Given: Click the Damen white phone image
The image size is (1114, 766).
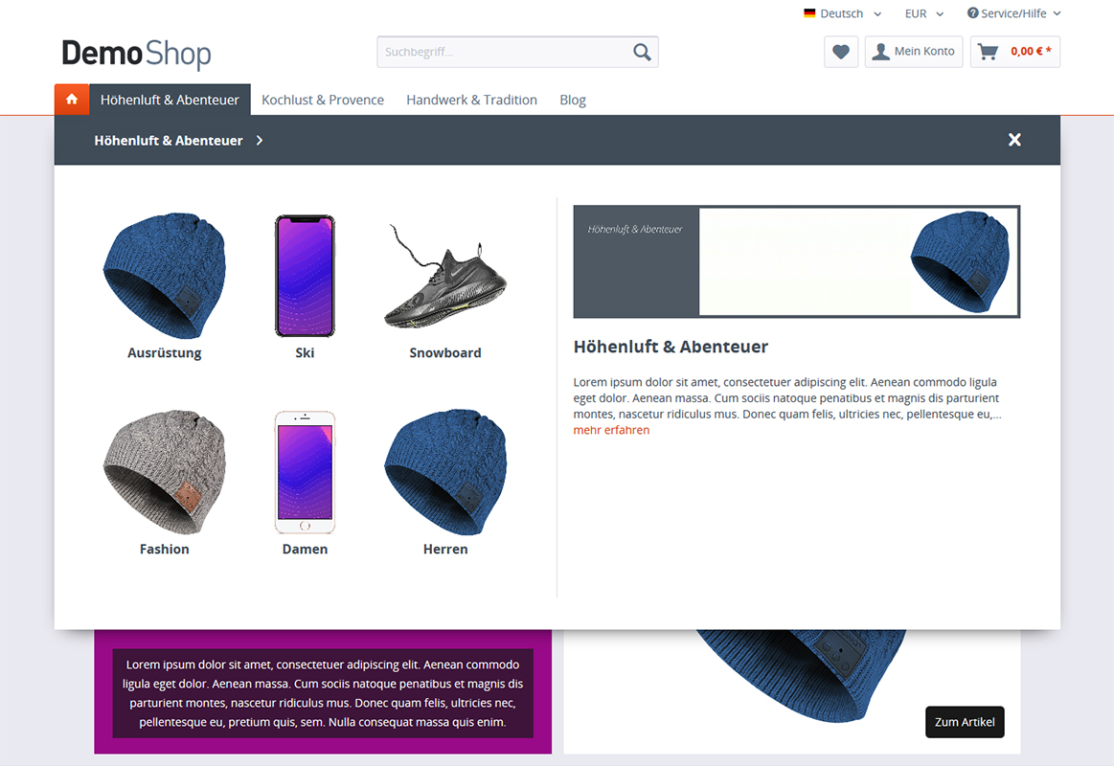Looking at the screenshot, I should point(305,472).
